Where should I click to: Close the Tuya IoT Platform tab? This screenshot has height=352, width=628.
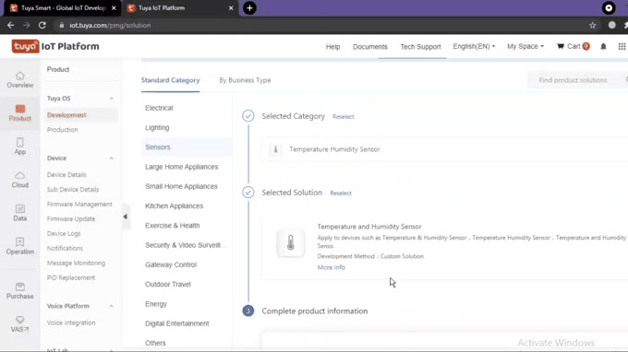231,8
